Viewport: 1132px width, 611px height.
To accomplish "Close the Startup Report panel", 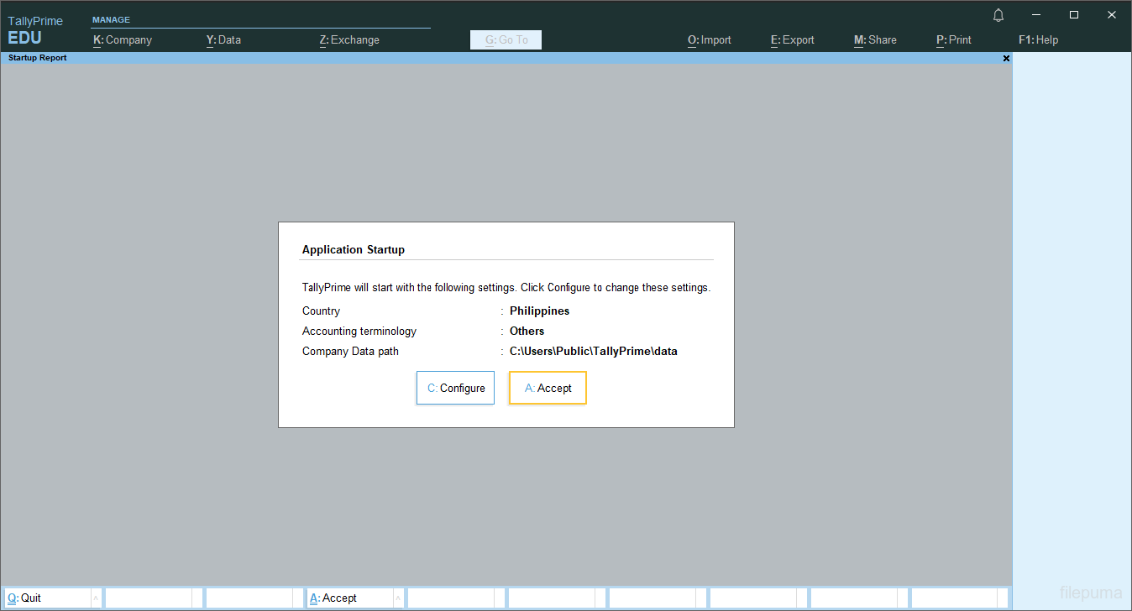I will point(1006,59).
